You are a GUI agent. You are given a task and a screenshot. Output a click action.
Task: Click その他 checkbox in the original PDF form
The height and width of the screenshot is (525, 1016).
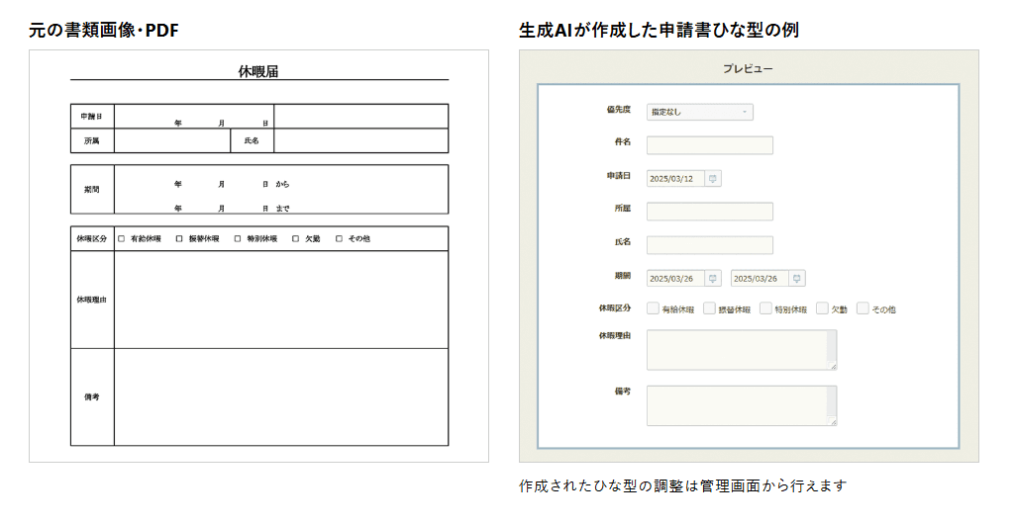point(339,238)
